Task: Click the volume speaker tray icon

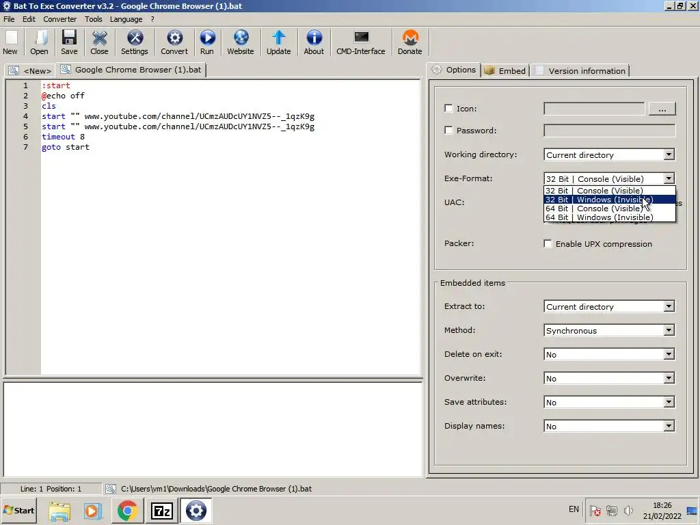Action: (629, 510)
